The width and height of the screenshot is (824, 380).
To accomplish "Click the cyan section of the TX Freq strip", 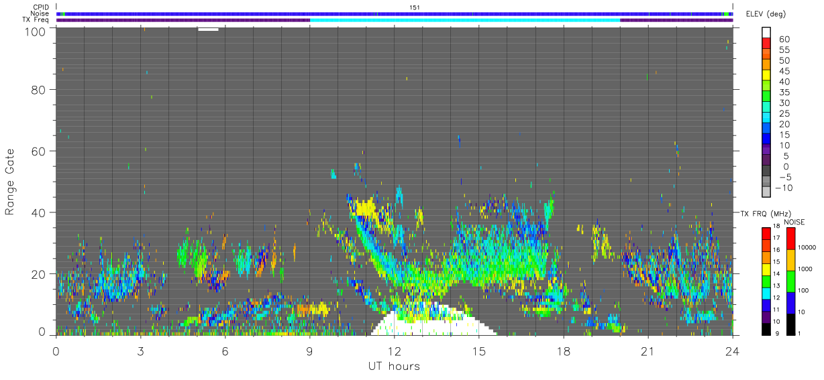I will click(x=465, y=20).
